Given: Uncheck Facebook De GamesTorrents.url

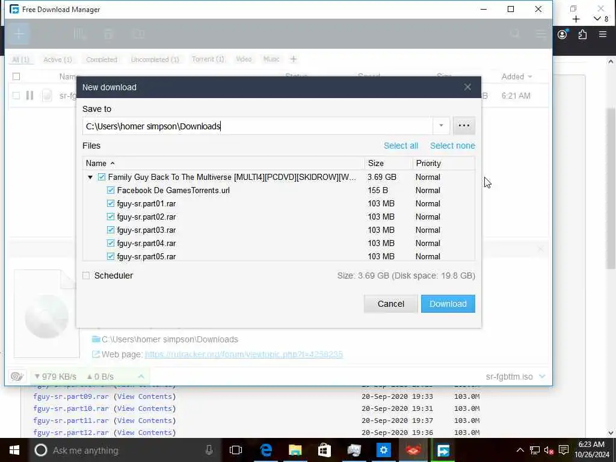Looking at the screenshot, I should pos(111,191).
